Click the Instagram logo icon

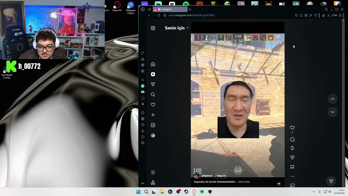(153, 28)
